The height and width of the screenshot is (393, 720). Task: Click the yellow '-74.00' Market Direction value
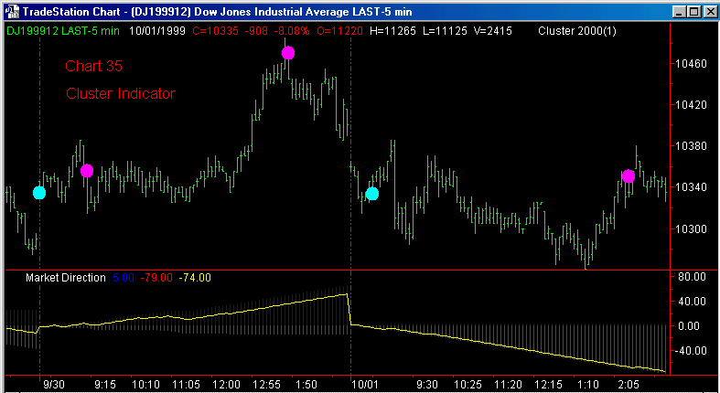coord(195,278)
